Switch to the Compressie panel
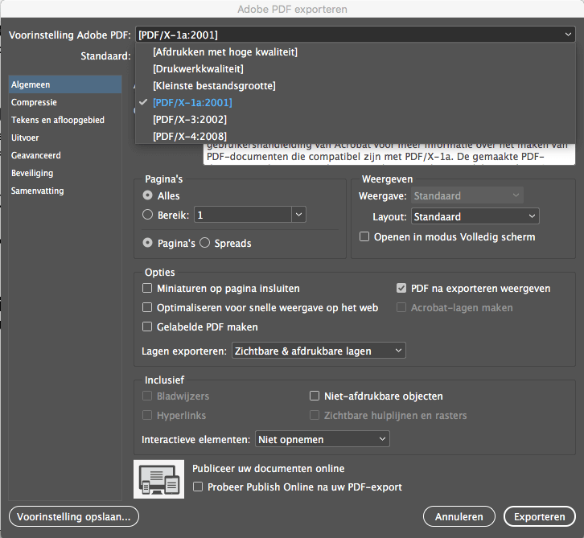Image resolution: width=584 pixels, height=538 pixels. click(65, 102)
